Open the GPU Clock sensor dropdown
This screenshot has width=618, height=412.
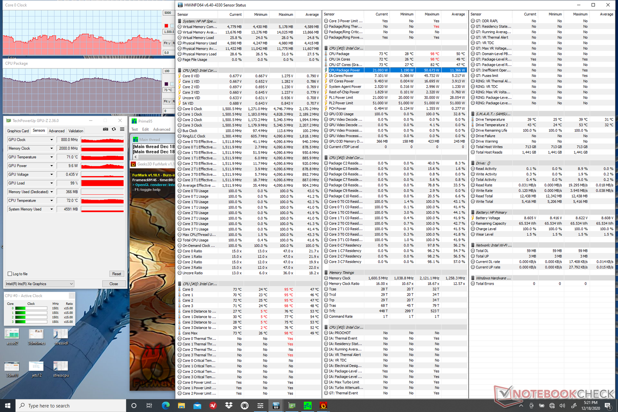click(x=51, y=140)
